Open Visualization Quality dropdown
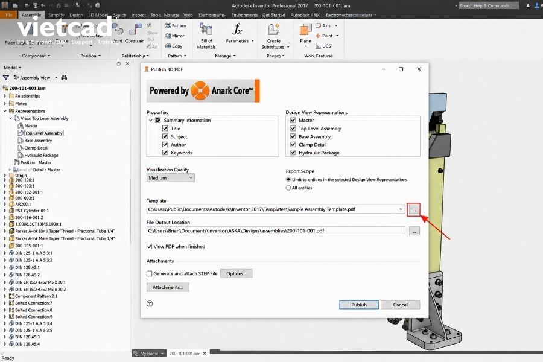Viewport: 543px width, 362px height. (170, 178)
